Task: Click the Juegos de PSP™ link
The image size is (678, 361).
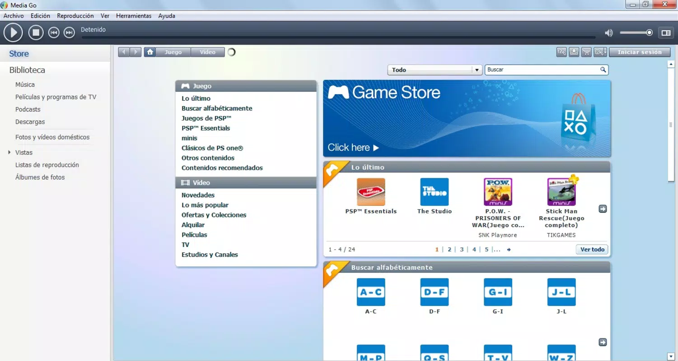Action: [x=206, y=118]
